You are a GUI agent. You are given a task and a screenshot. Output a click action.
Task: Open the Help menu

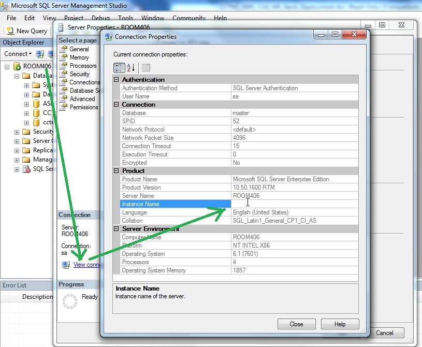click(220, 18)
